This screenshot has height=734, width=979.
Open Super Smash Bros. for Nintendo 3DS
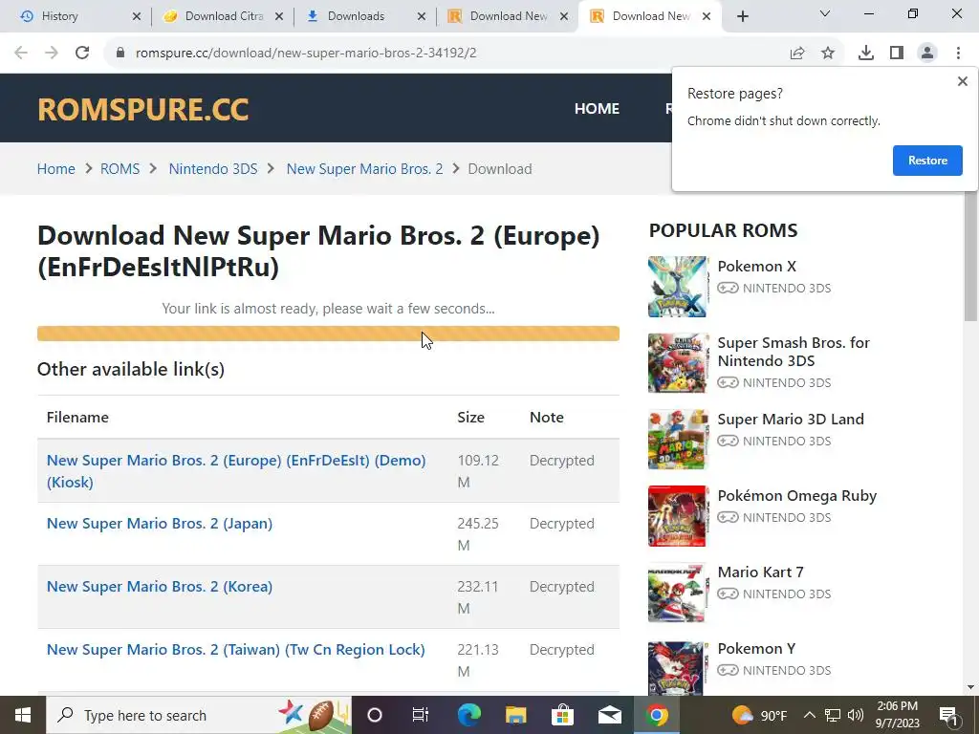click(794, 352)
